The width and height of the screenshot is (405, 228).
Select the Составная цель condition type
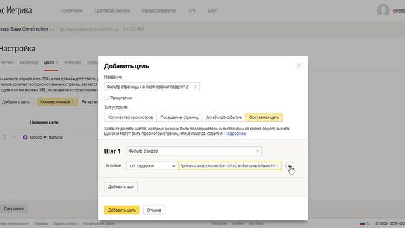click(x=264, y=117)
